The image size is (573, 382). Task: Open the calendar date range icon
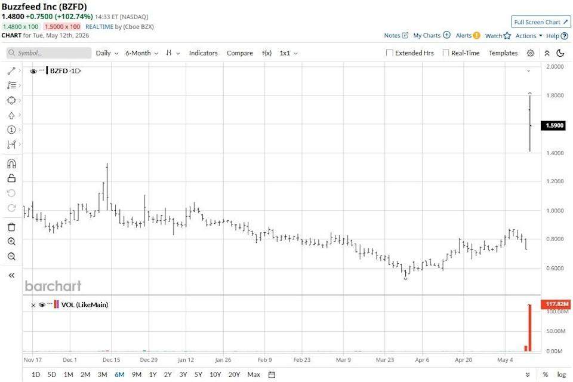pos(272,374)
